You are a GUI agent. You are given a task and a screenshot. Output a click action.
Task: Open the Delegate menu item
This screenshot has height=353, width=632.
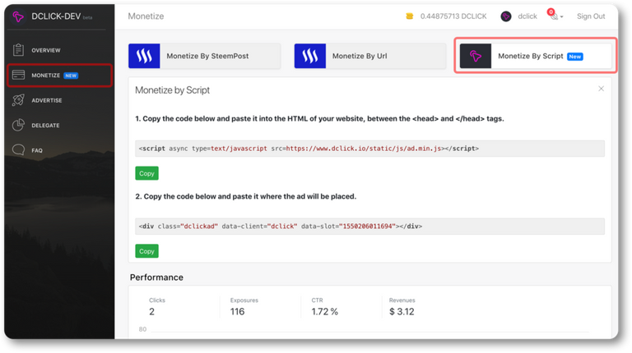(x=46, y=126)
